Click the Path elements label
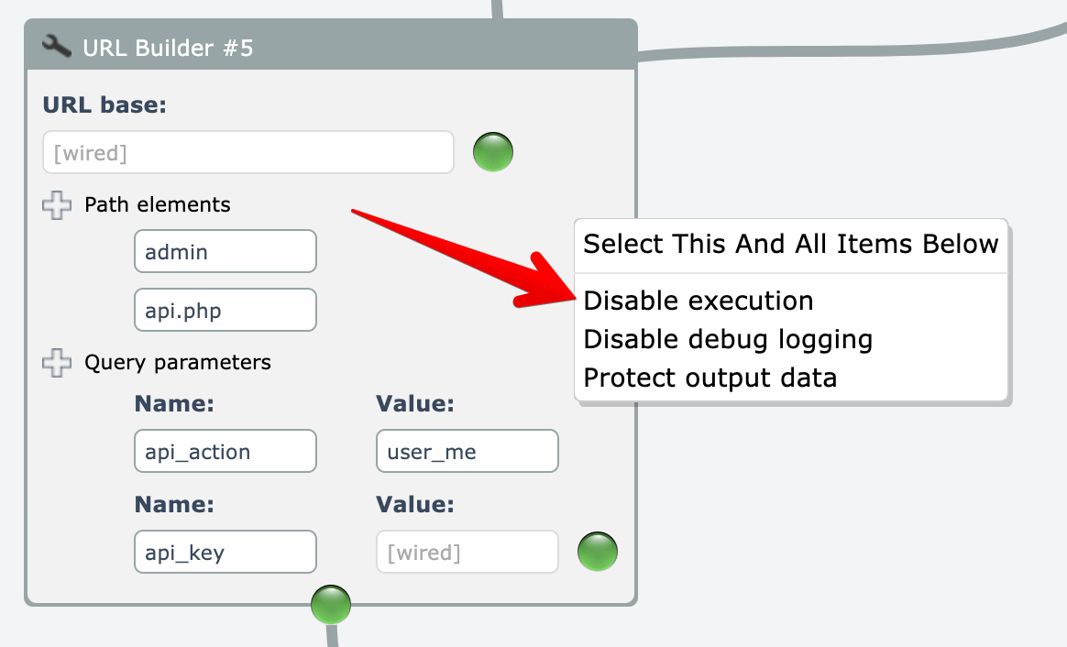This screenshot has width=1067, height=647. pos(158,204)
